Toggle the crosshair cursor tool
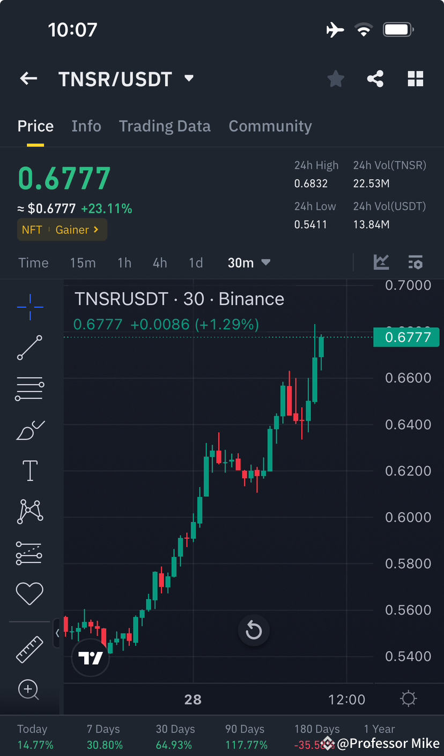This screenshot has width=444, height=756. point(29,307)
